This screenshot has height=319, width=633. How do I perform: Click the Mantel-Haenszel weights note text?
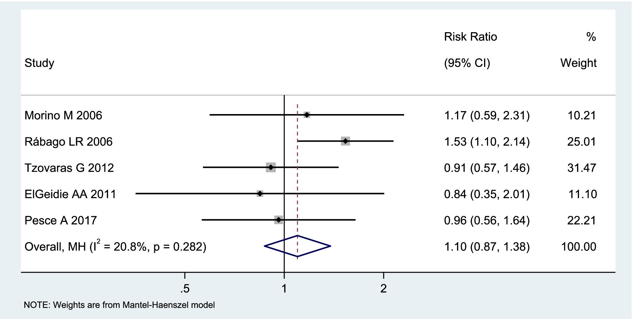click(119, 305)
